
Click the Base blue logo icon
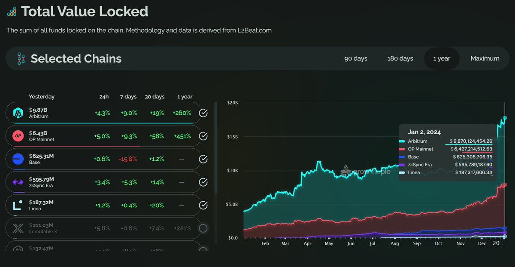click(18, 160)
